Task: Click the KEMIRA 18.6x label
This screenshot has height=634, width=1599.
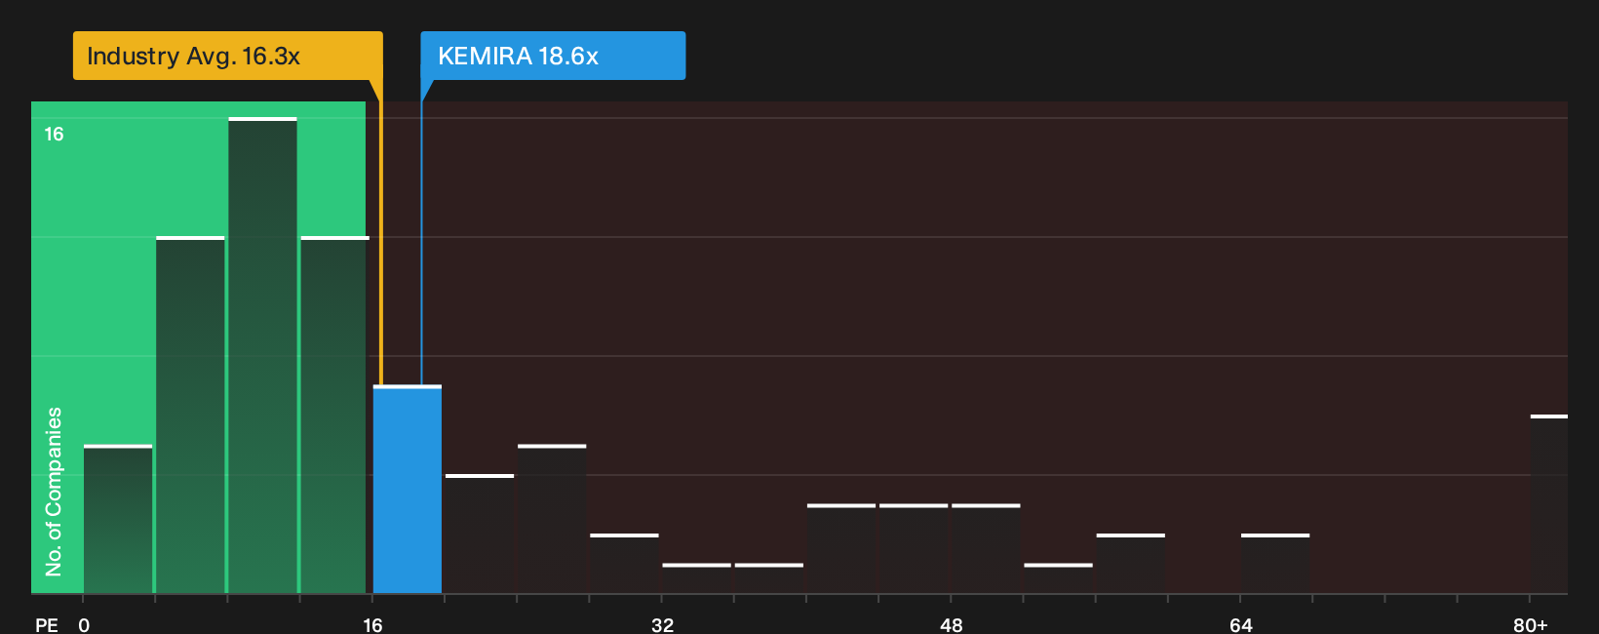Action: click(553, 56)
